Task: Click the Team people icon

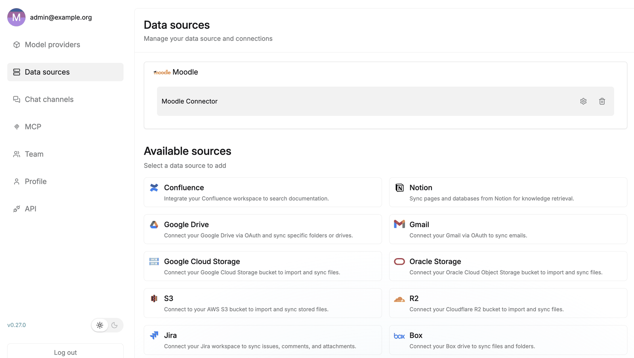Action: pos(17,154)
